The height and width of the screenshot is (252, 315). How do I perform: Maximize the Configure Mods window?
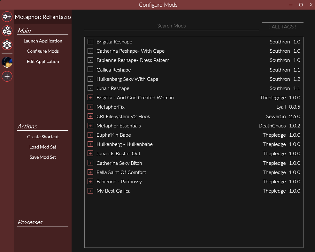click(301, 4)
